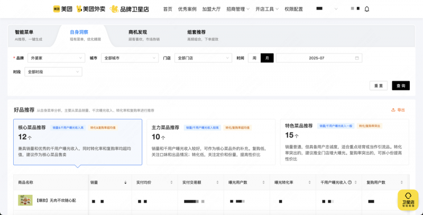Open the 品牌 dropdown showing 外婆家
The height and width of the screenshot is (215, 423).
pyautogui.click(x=56, y=58)
